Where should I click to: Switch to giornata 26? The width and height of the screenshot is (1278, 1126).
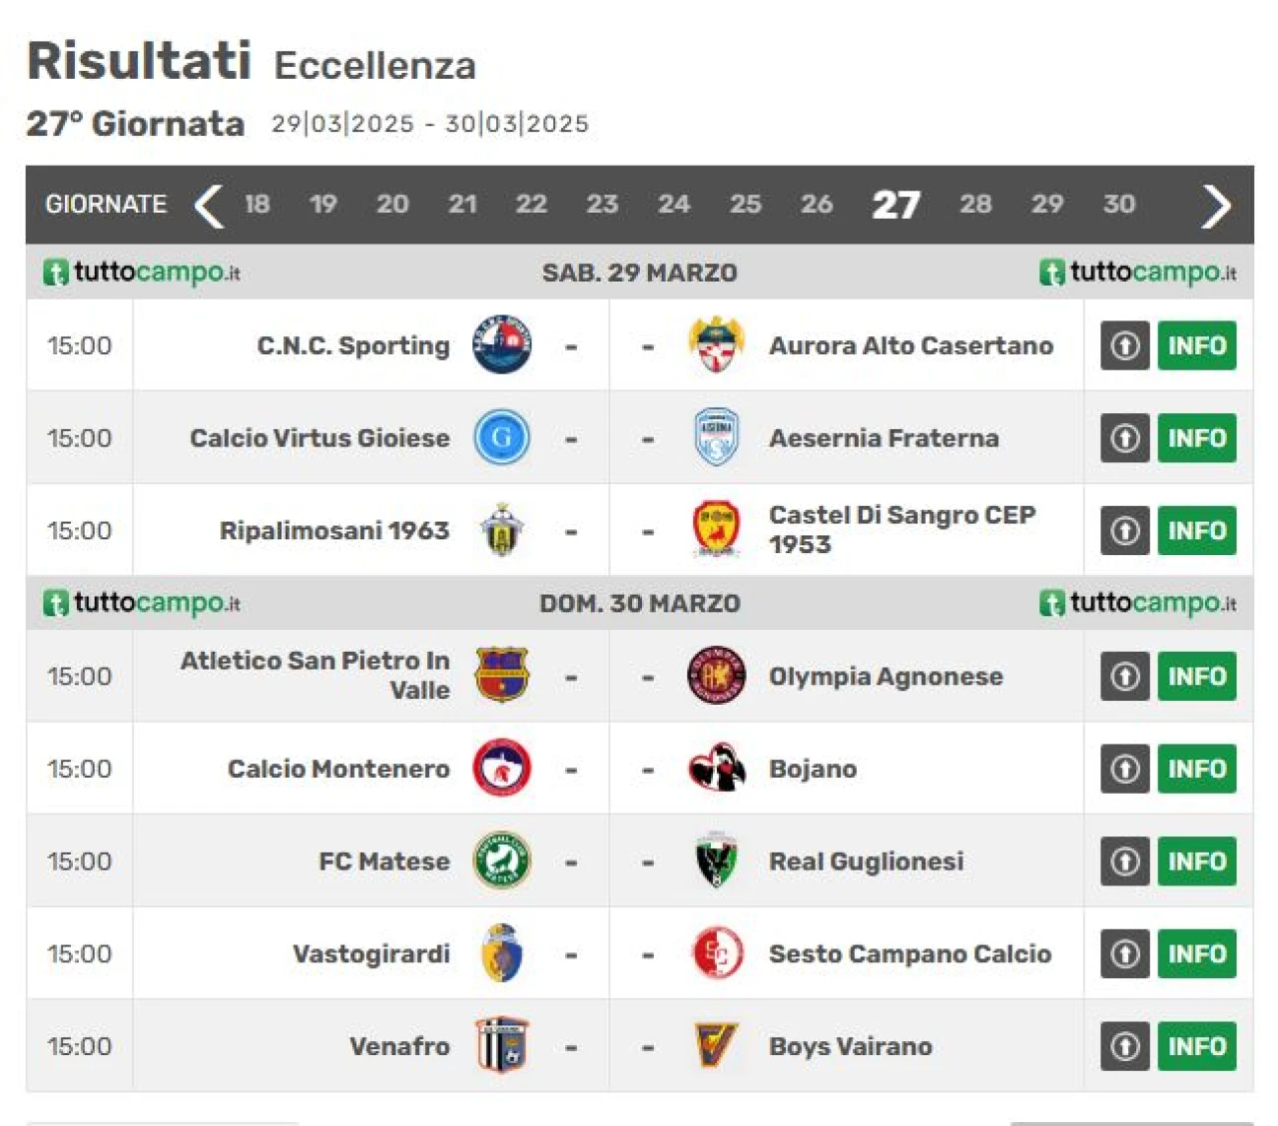817,205
